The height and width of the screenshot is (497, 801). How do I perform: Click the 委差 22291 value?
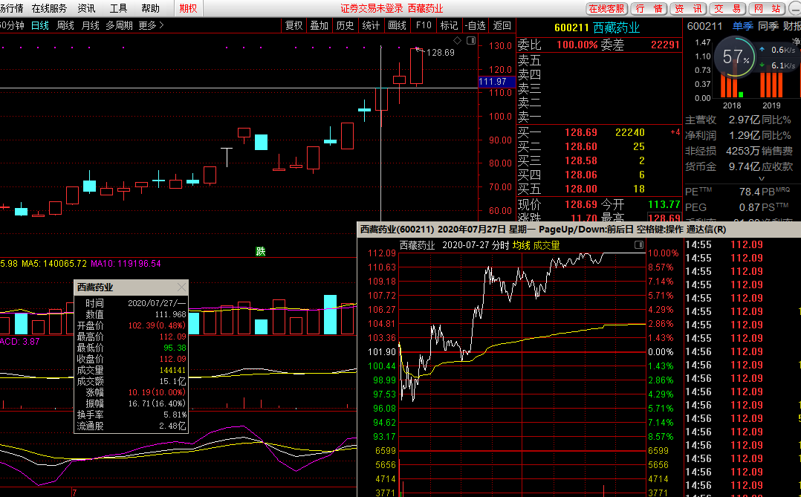(665, 45)
